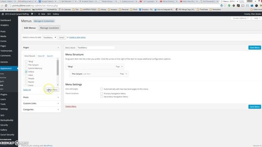
Task: Check the "Blog" page checkbox
Action: point(26,62)
